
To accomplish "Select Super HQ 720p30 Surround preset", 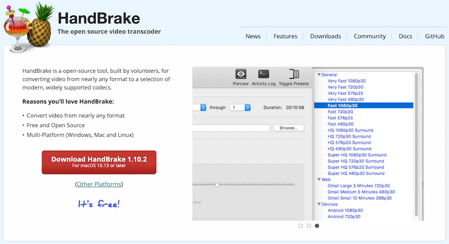I will tap(356, 161).
